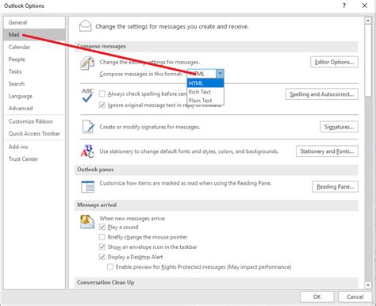Screen dimensions: 376x306
Task: Click the Conversation Clean Up section header
Action: pos(217,282)
